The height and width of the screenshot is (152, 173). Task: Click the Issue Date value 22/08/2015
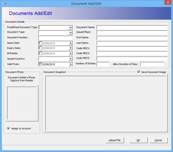49,43
